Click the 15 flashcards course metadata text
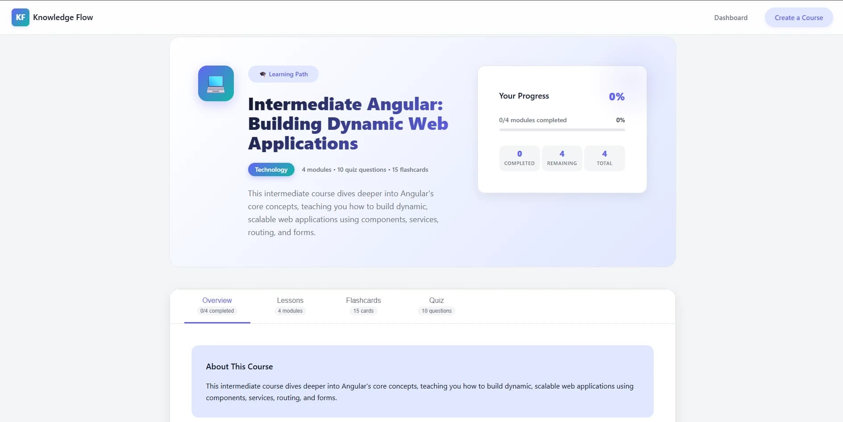843x422 pixels. point(410,170)
